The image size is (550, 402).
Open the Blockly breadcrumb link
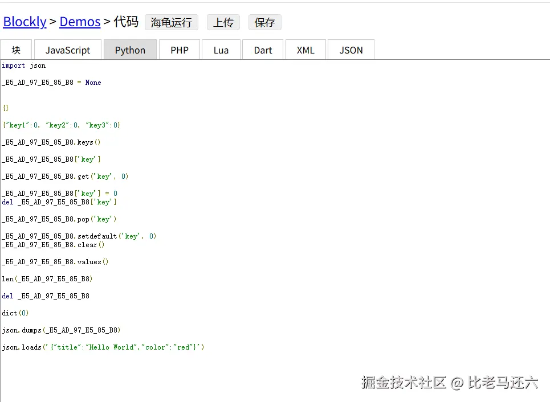[25, 22]
